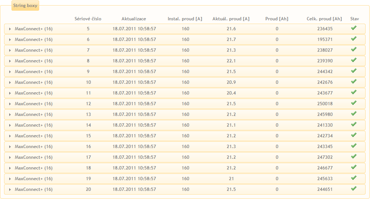The height and width of the screenshot is (199, 370).
Task: Expand MaxConnect+ row with serial 5
Action: [10, 29]
